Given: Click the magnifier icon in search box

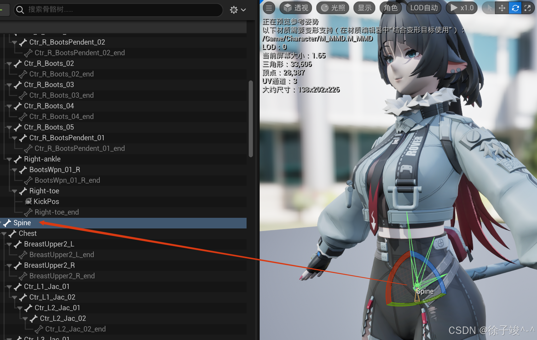Looking at the screenshot, I should coord(20,10).
